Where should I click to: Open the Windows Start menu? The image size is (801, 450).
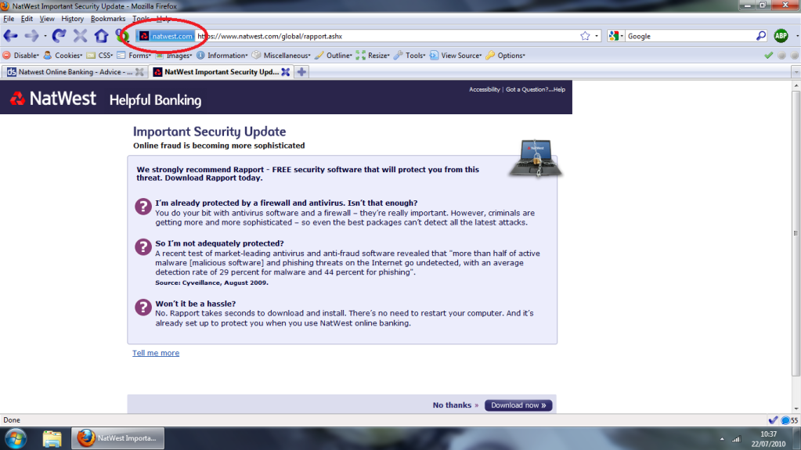point(16,439)
